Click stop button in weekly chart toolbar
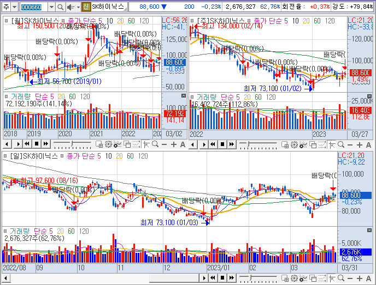Viewport: 376px width, 285px height. (x=222, y=144)
